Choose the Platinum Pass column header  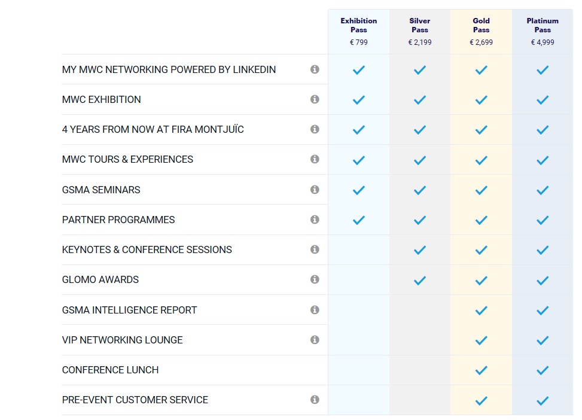543,31
